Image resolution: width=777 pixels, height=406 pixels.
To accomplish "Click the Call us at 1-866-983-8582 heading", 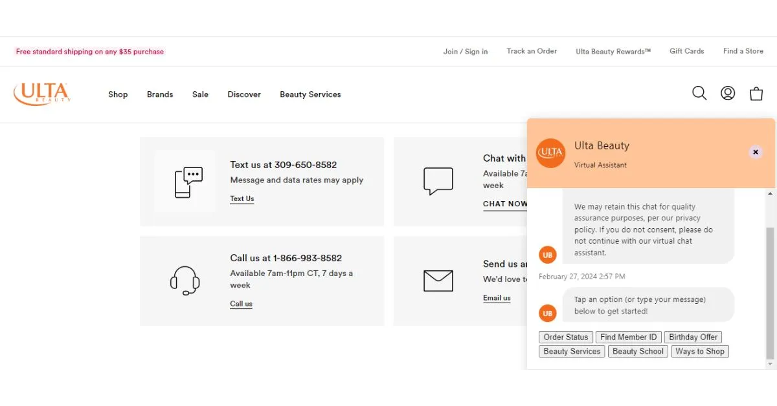I will [286, 258].
